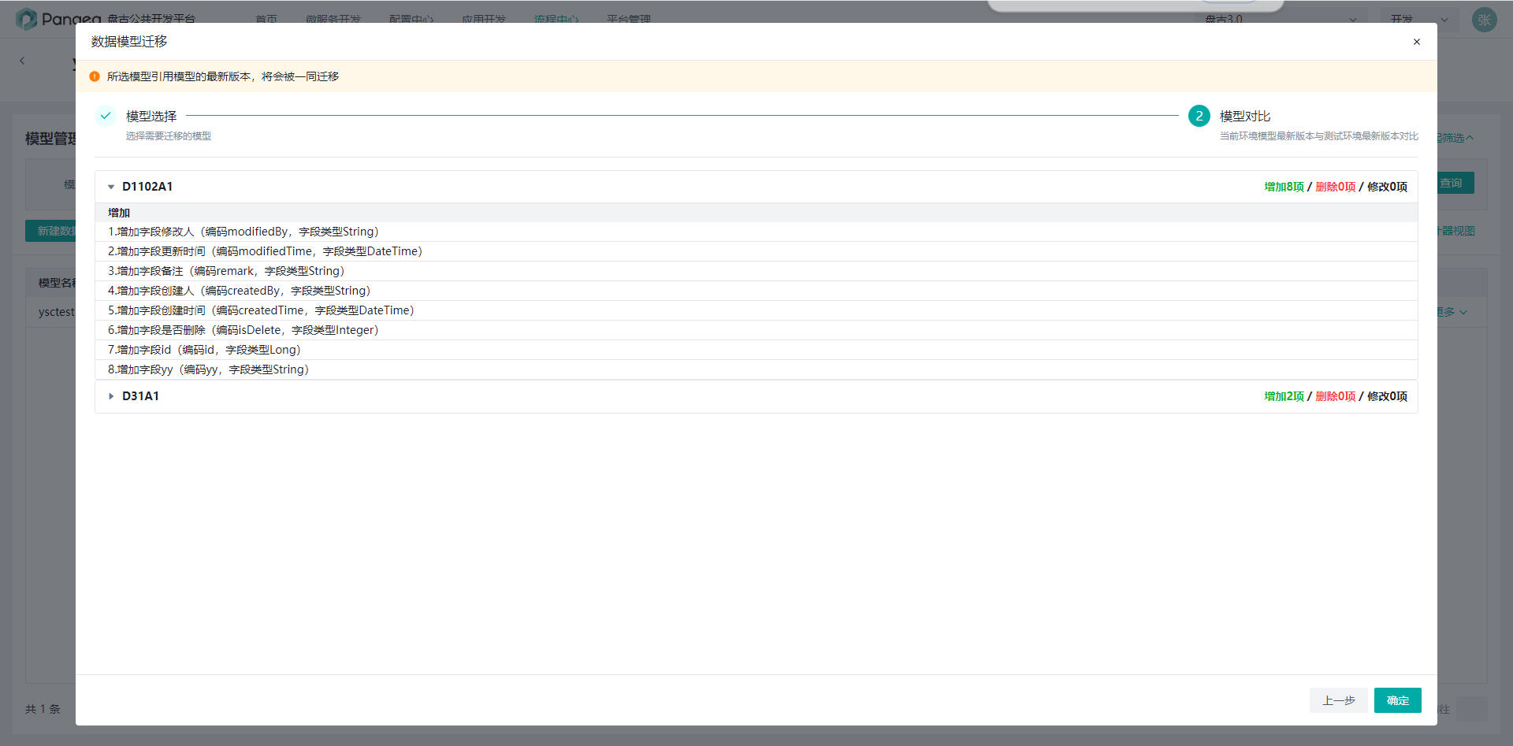Click the D1102A1 model title
1513x746 pixels.
pos(147,187)
